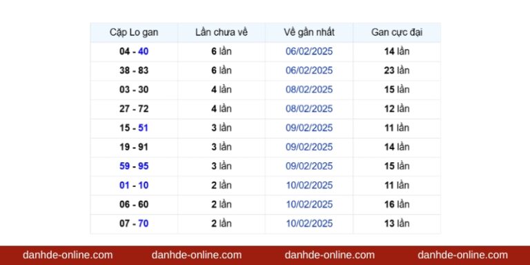Click '3 lần' in row 15 - 51
The width and height of the screenshot is (530, 265).
click(222, 128)
